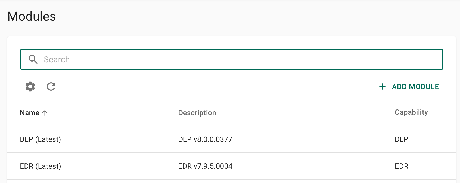Focus the Search input field

(232, 59)
